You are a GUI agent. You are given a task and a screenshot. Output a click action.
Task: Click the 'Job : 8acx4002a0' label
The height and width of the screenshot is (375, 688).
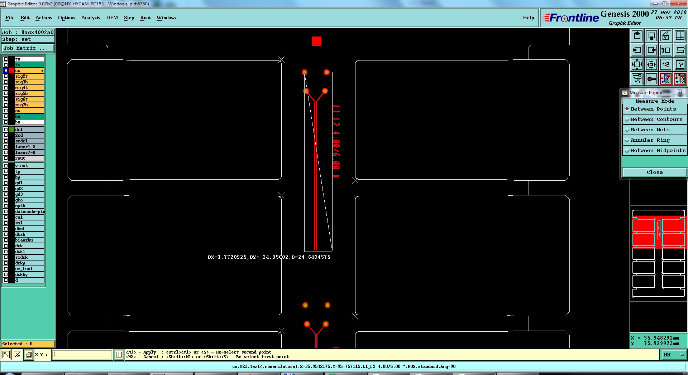28,33
